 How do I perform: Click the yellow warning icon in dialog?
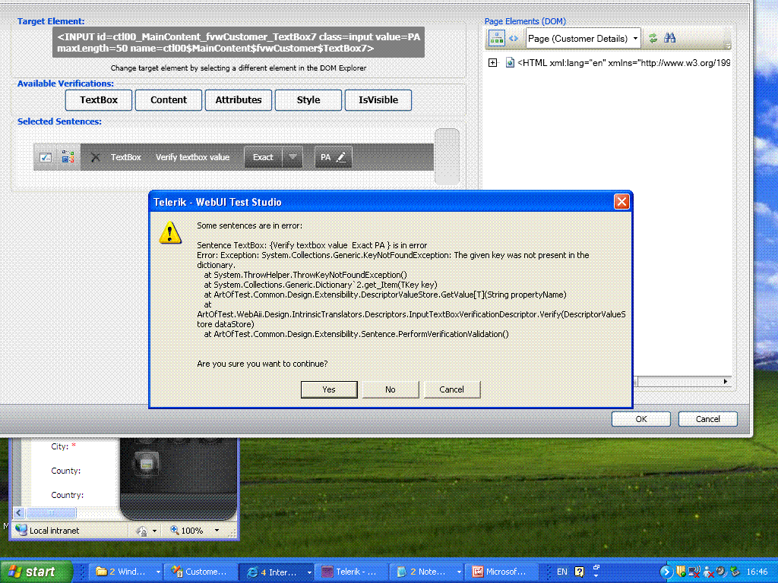coord(170,232)
